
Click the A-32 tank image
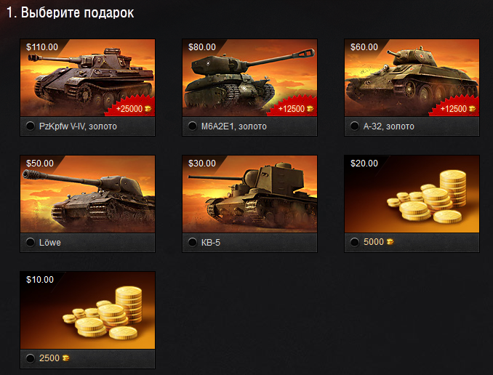tap(412, 78)
